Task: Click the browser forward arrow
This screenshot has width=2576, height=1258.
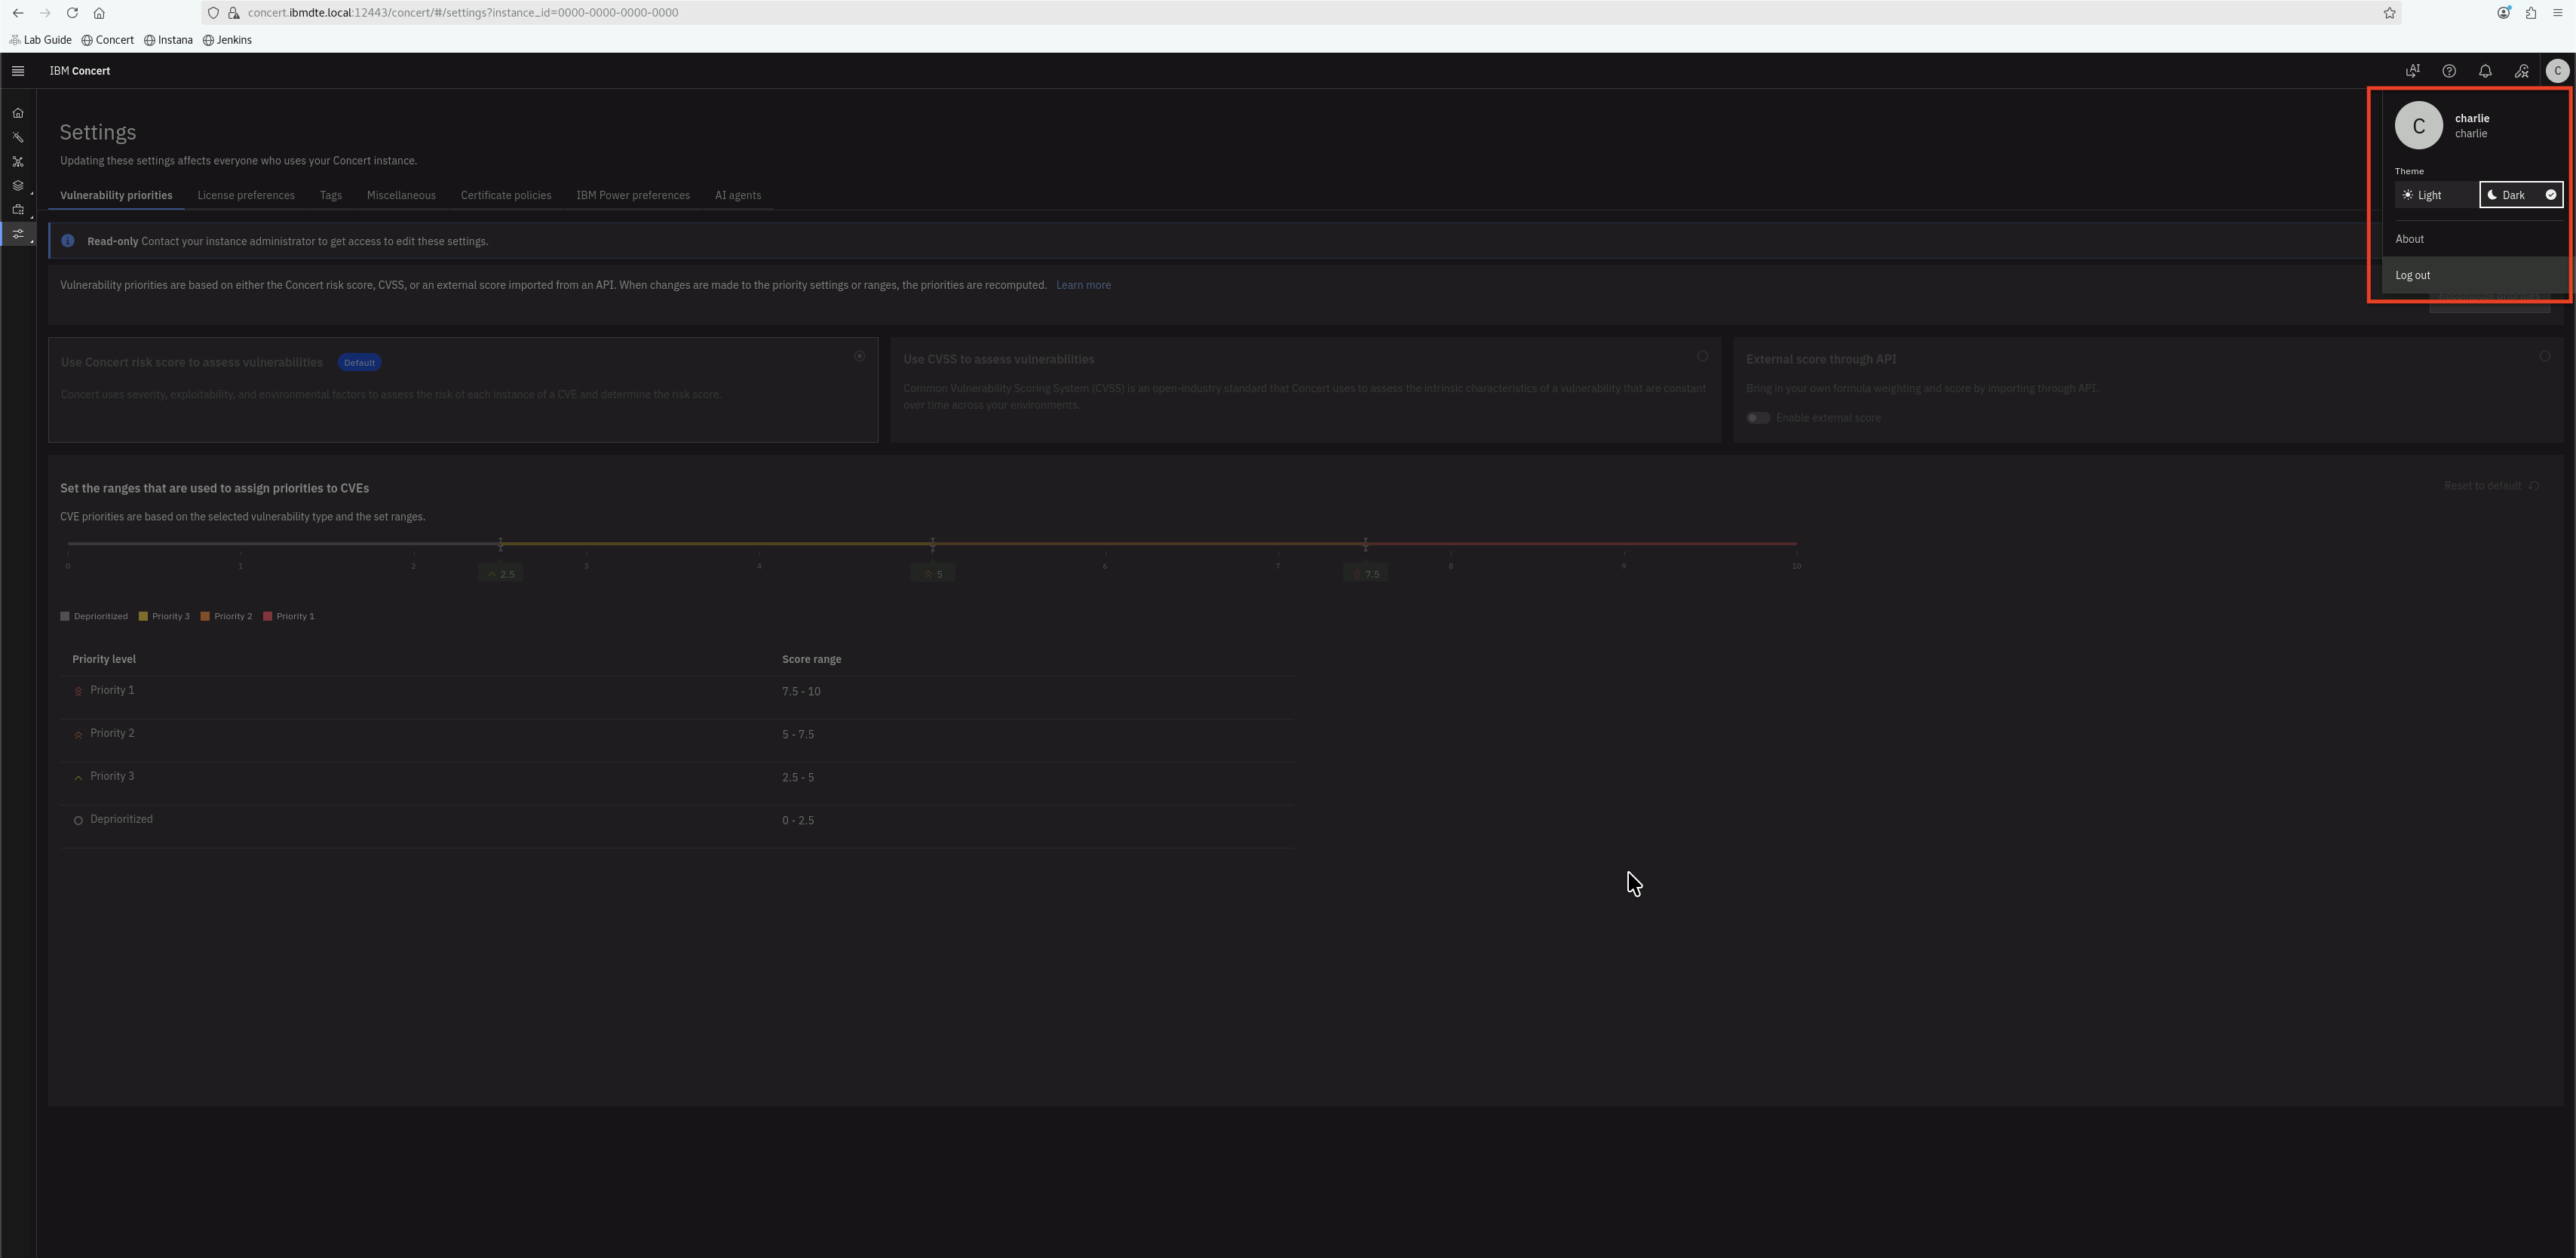Action: 45,13
